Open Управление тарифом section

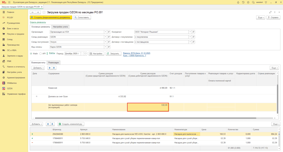coord(16,94)
